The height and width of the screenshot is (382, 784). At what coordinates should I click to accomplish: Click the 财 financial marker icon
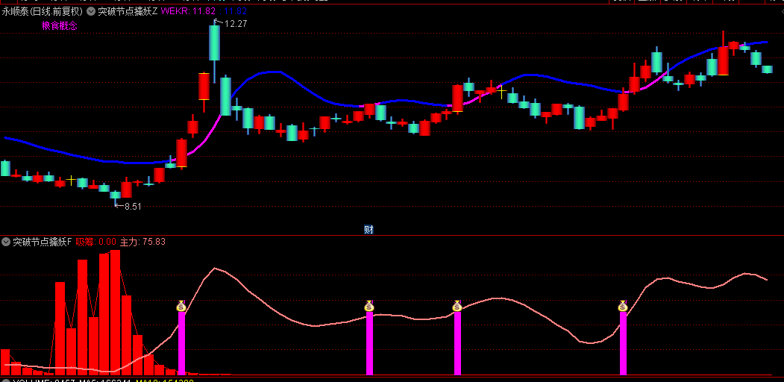[x=369, y=230]
